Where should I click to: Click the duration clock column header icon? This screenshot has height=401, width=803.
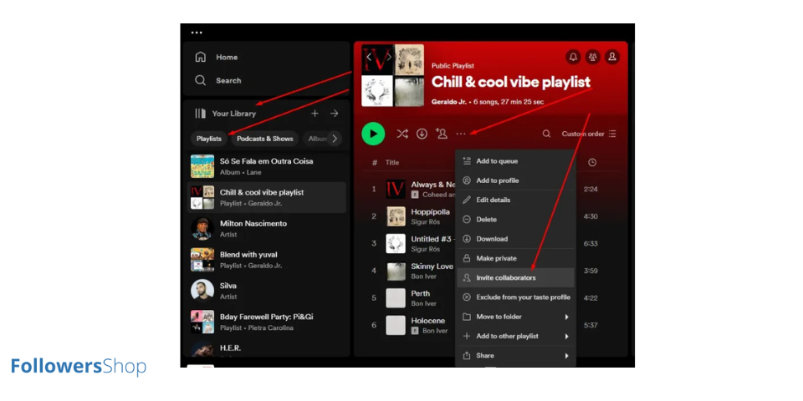point(592,163)
